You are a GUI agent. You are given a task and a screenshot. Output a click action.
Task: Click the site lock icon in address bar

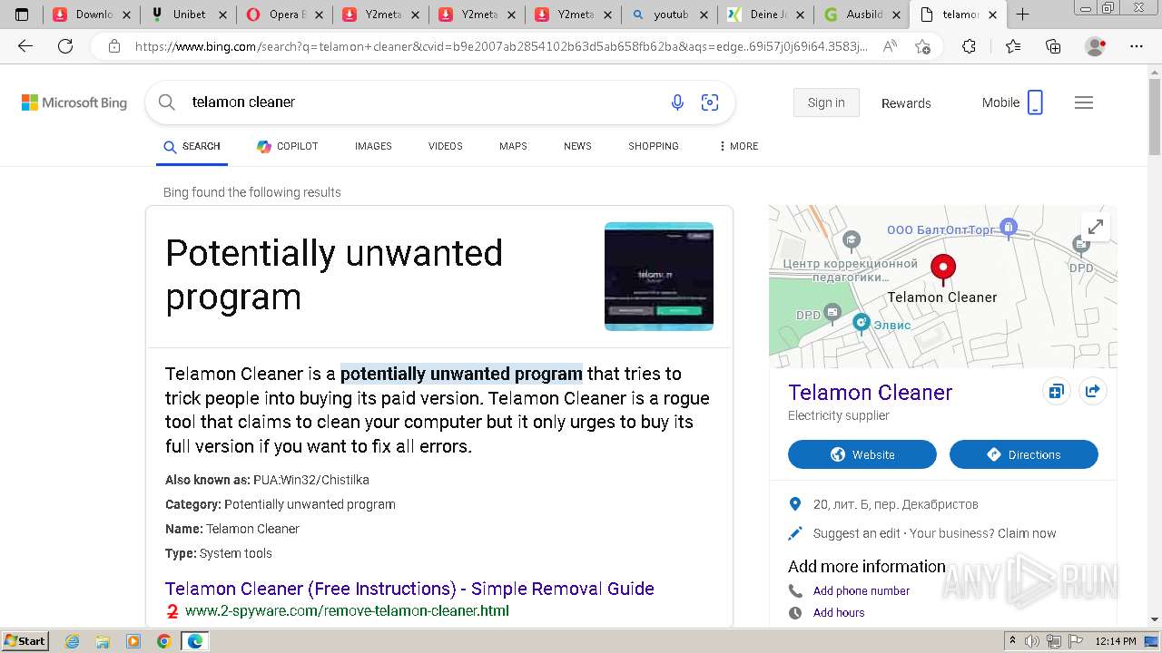(113, 46)
